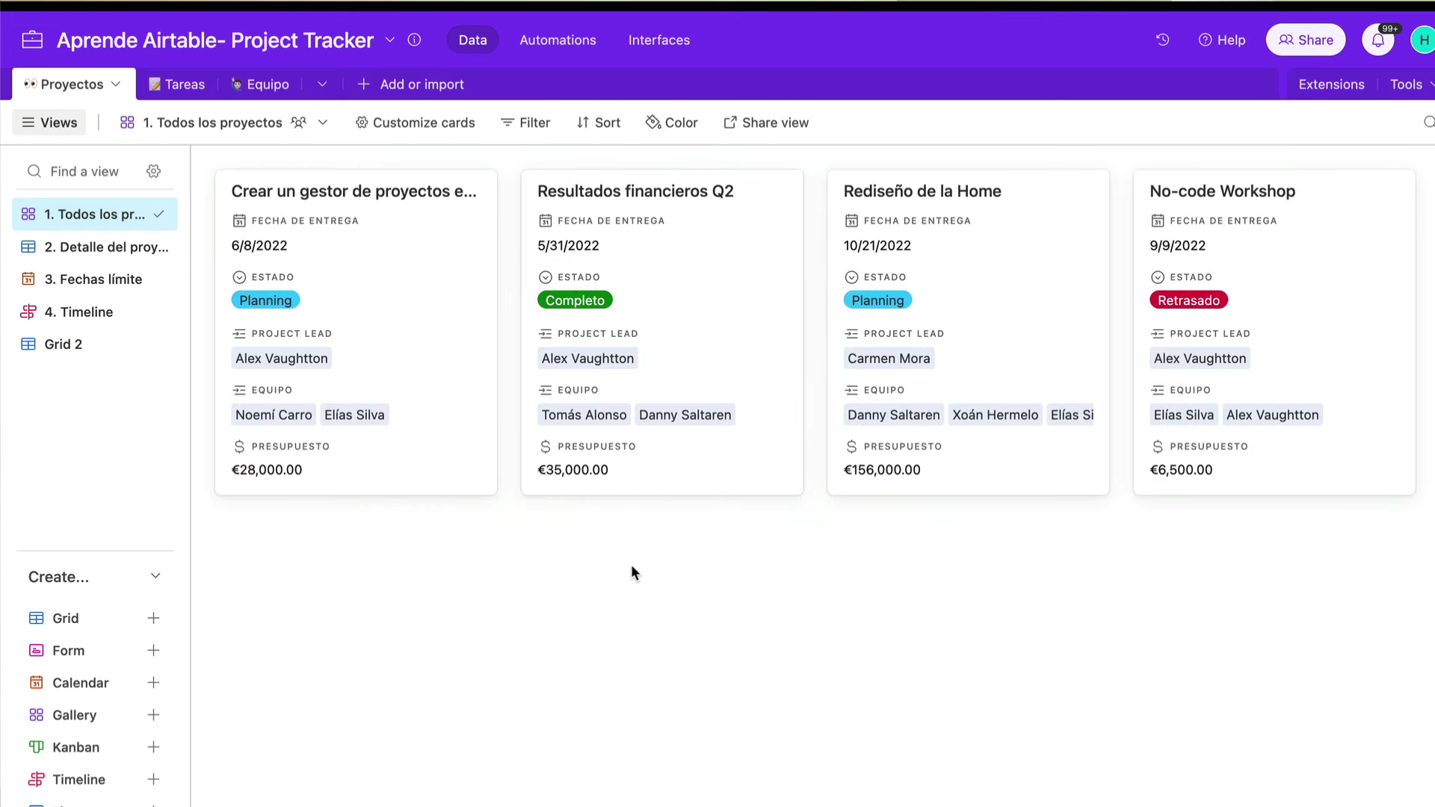The height and width of the screenshot is (807, 1435).
Task: Open the Interfaces tab
Action: (658, 40)
